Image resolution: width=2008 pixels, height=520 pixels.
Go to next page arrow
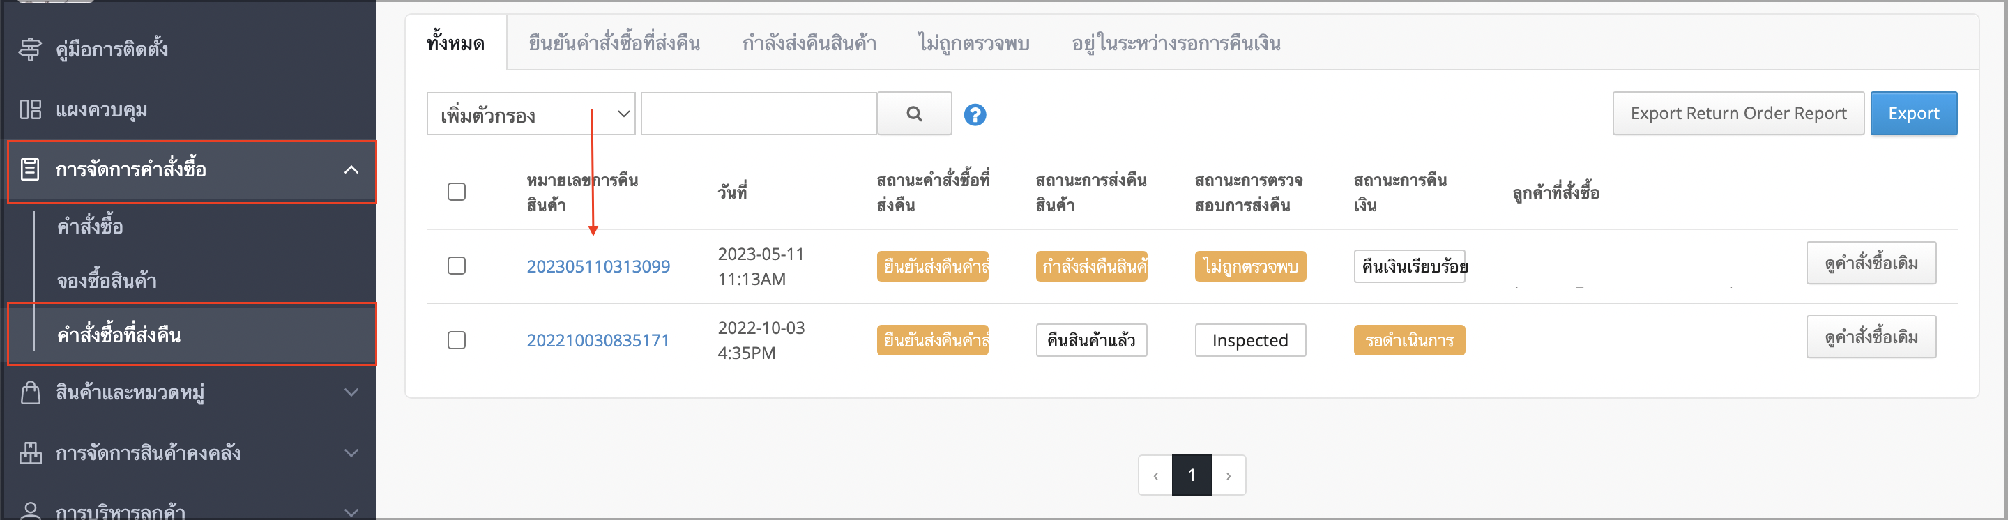pyautogui.click(x=1229, y=475)
